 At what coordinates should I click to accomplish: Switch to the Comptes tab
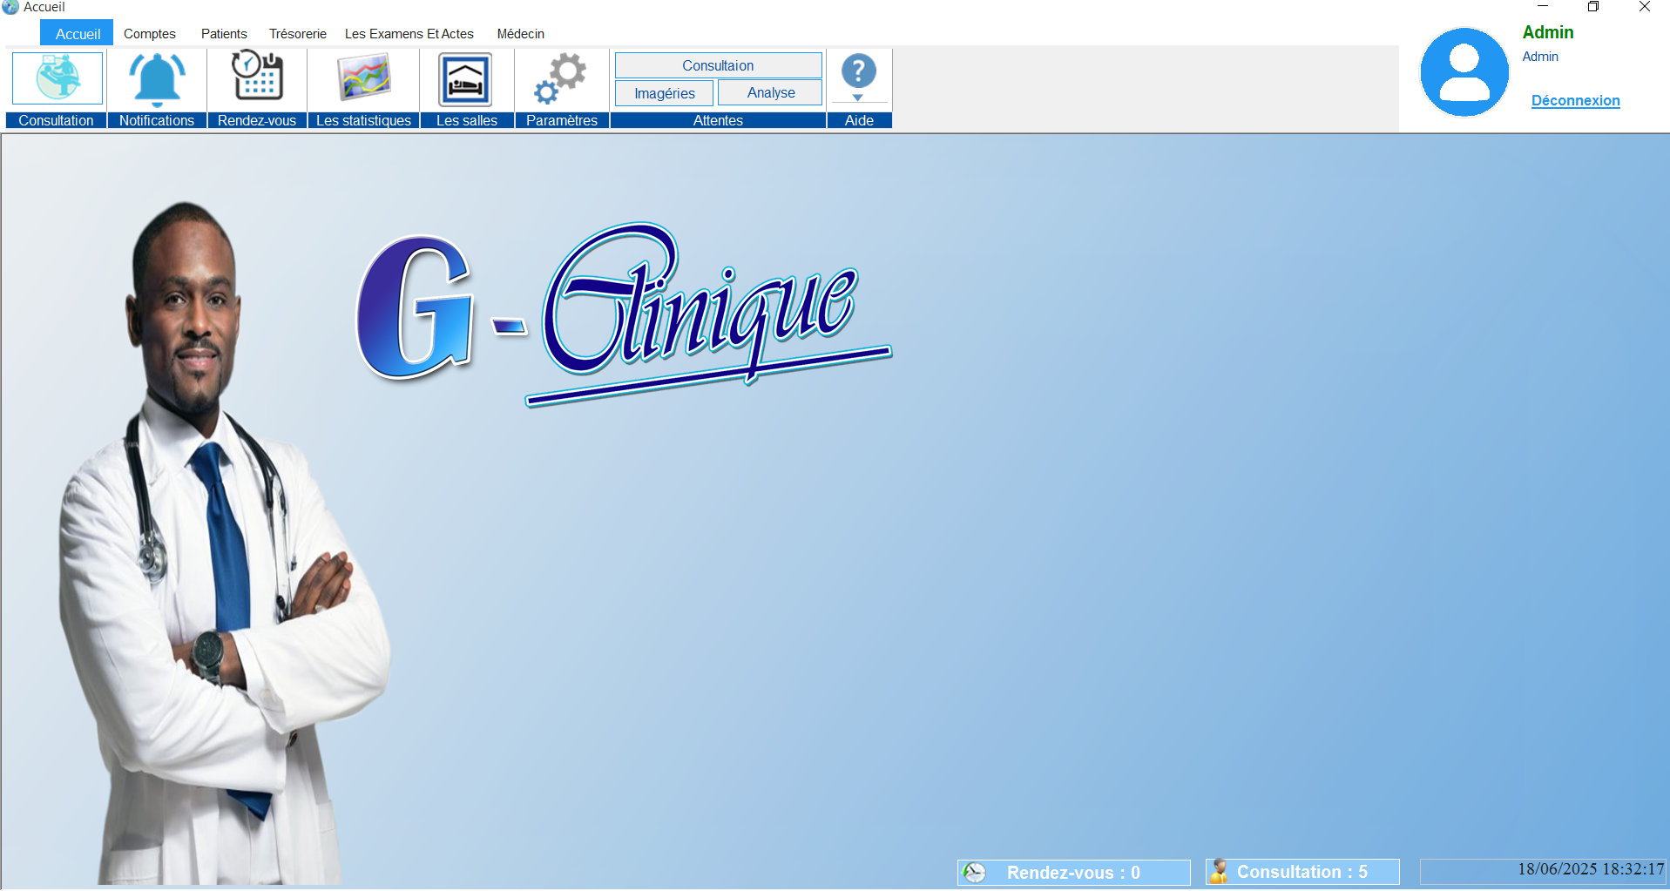point(150,34)
